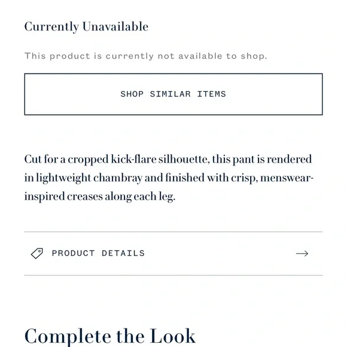The width and height of the screenshot is (347, 347).
Task: Click the word 'Look' in the bottom heading
Action: (x=173, y=336)
